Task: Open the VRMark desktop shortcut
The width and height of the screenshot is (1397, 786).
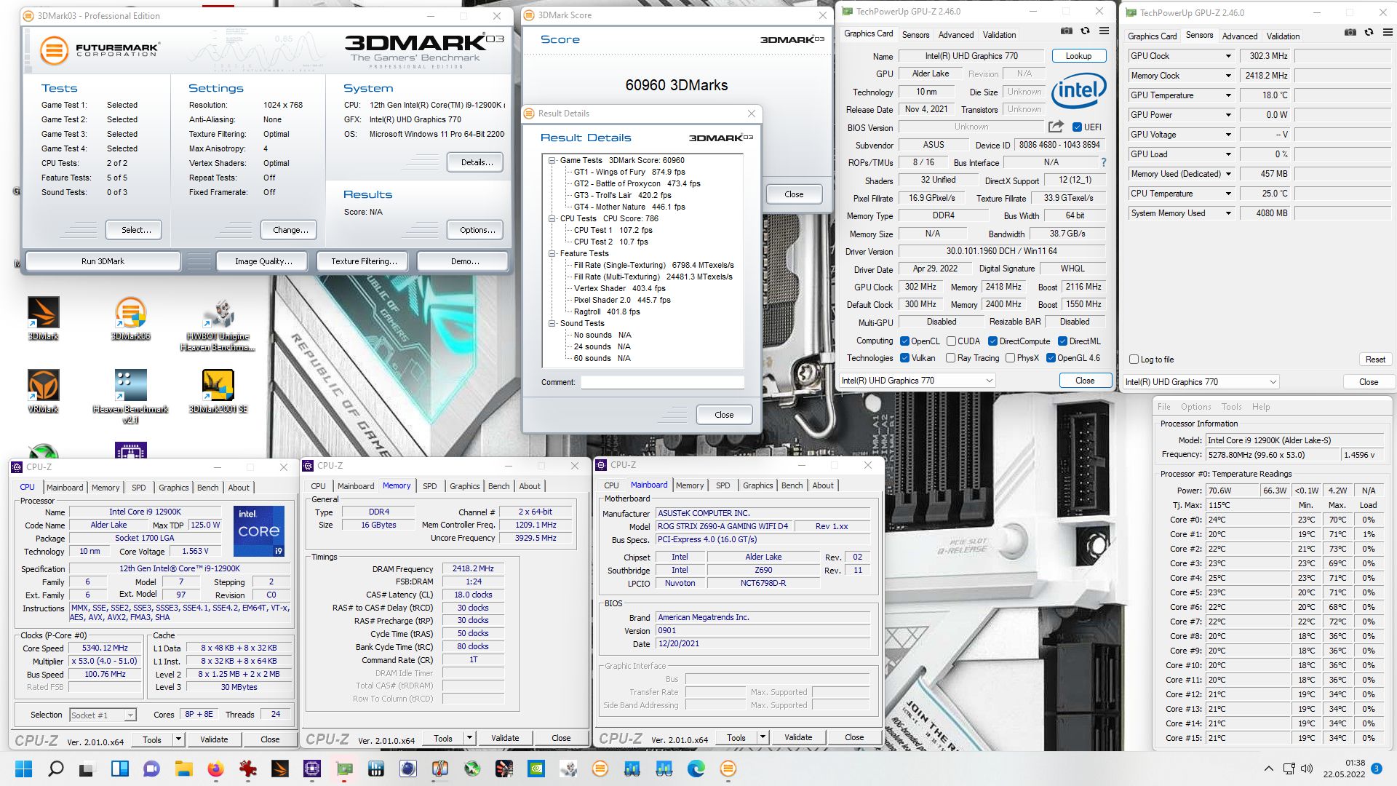Action: coord(43,391)
